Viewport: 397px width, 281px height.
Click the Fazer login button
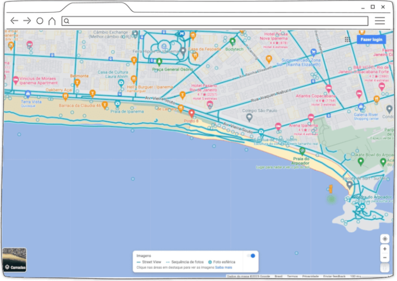point(371,39)
